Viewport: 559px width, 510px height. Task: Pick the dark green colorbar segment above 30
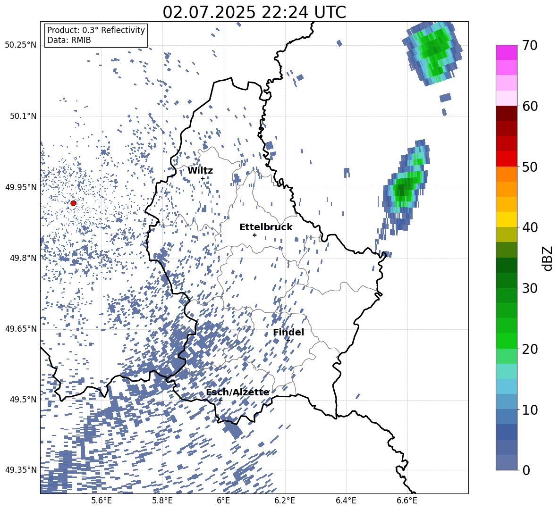point(506,280)
